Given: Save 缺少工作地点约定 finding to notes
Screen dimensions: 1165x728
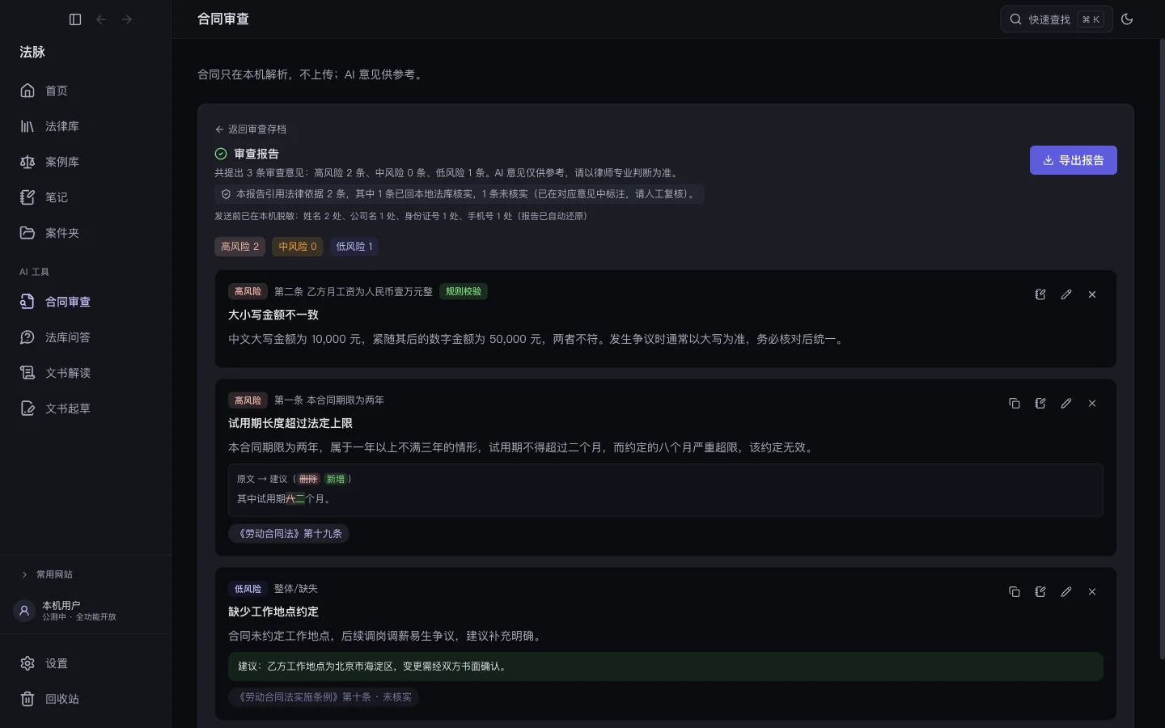Looking at the screenshot, I should tap(1040, 591).
